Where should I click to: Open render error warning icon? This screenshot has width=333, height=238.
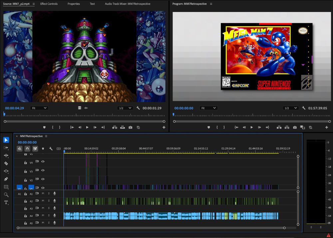(329, 235)
